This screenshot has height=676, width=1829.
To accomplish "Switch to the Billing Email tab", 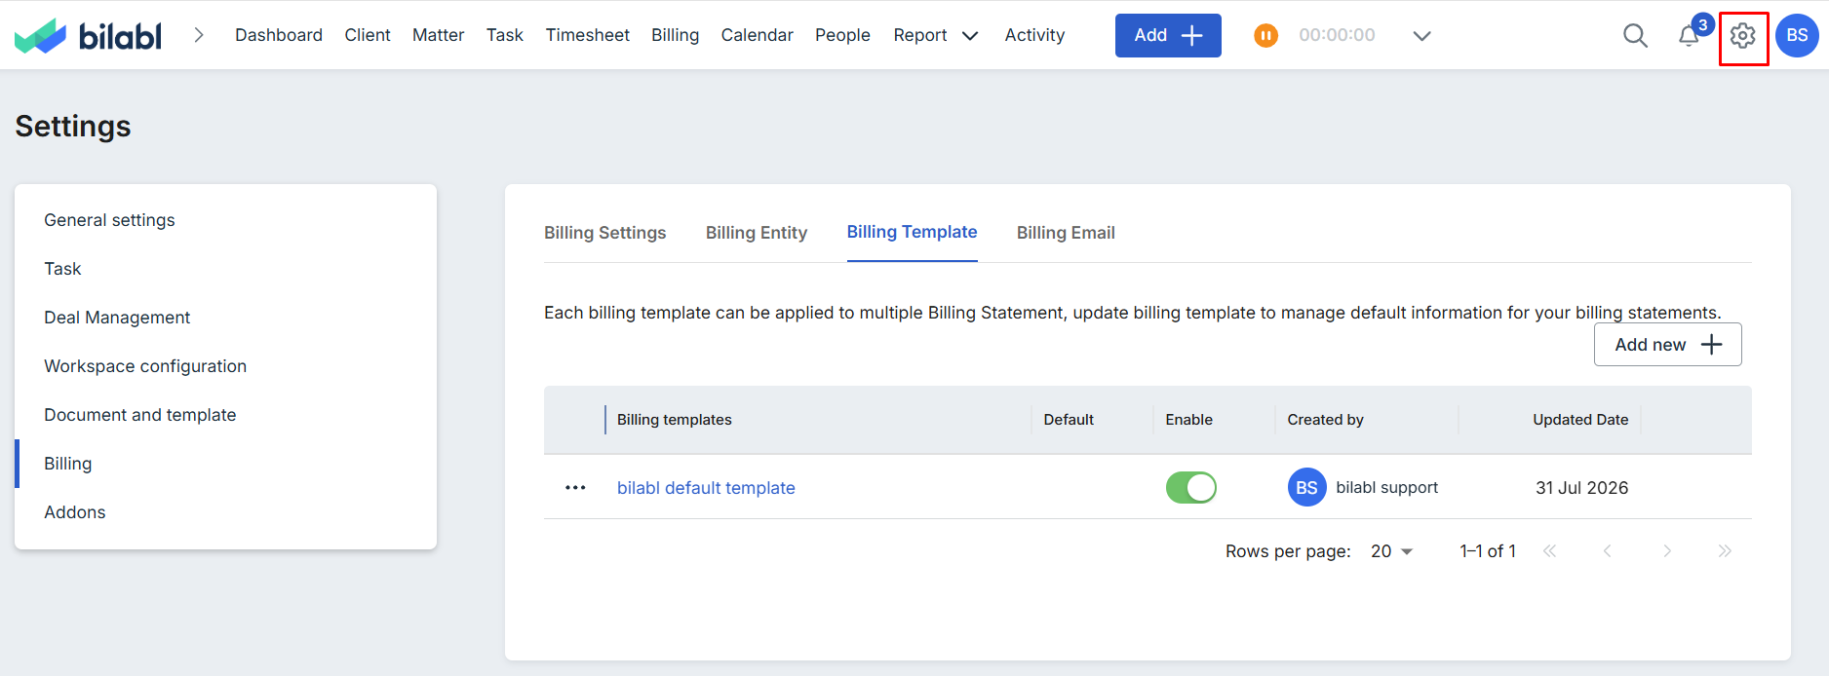I will coord(1066,233).
